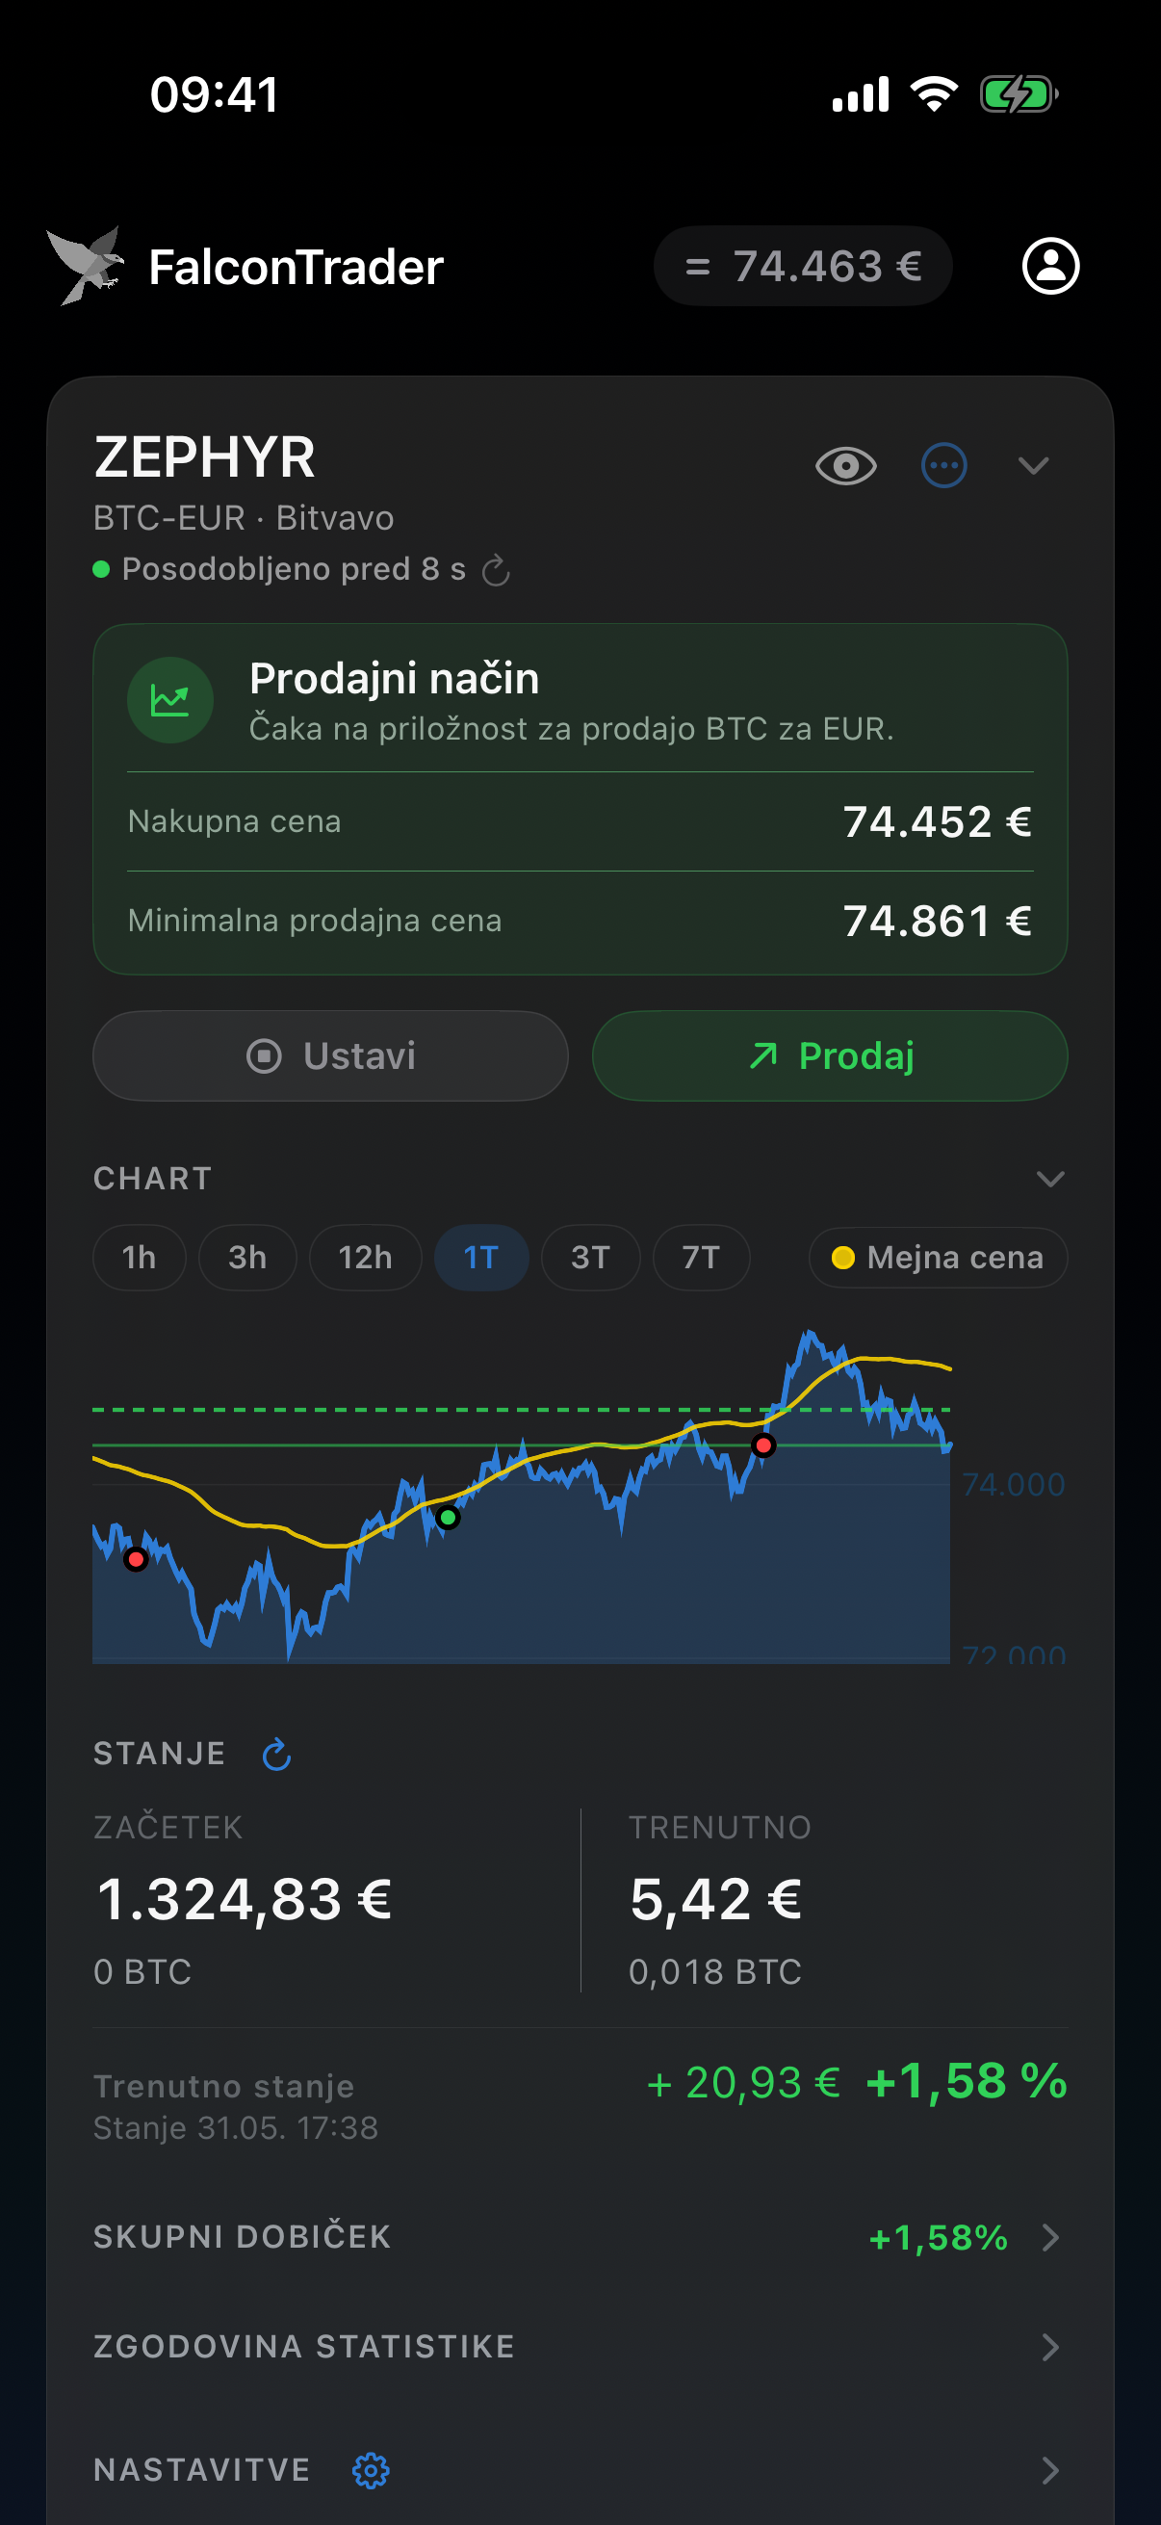1161x2525 pixels.
Task: Toggle the total balance 74.463 € pill
Action: coord(803,267)
